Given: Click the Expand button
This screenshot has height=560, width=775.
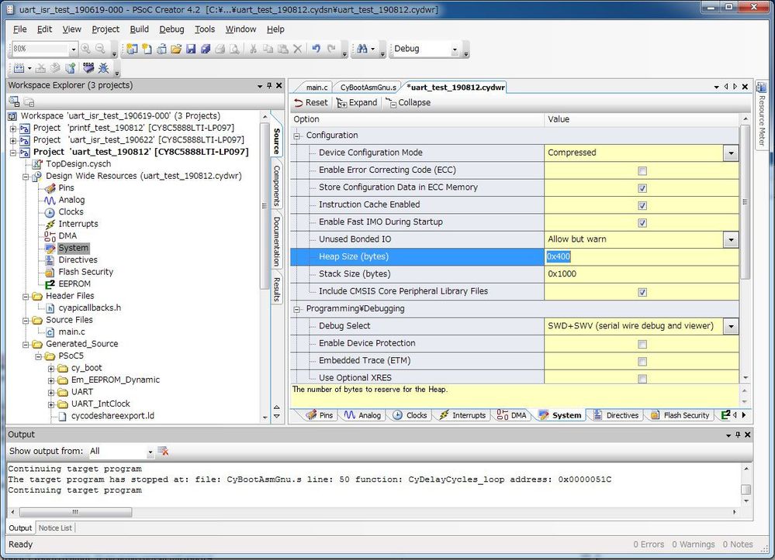Looking at the screenshot, I should tap(357, 102).
